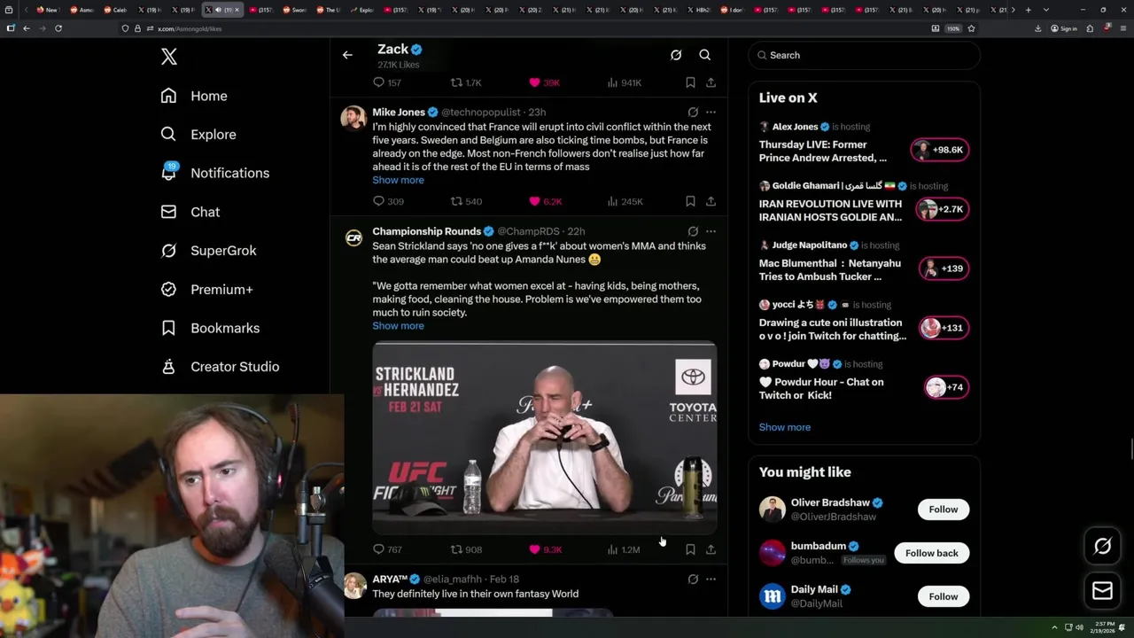Click browser back arrow
1134x638 pixels.
tap(27, 28)
